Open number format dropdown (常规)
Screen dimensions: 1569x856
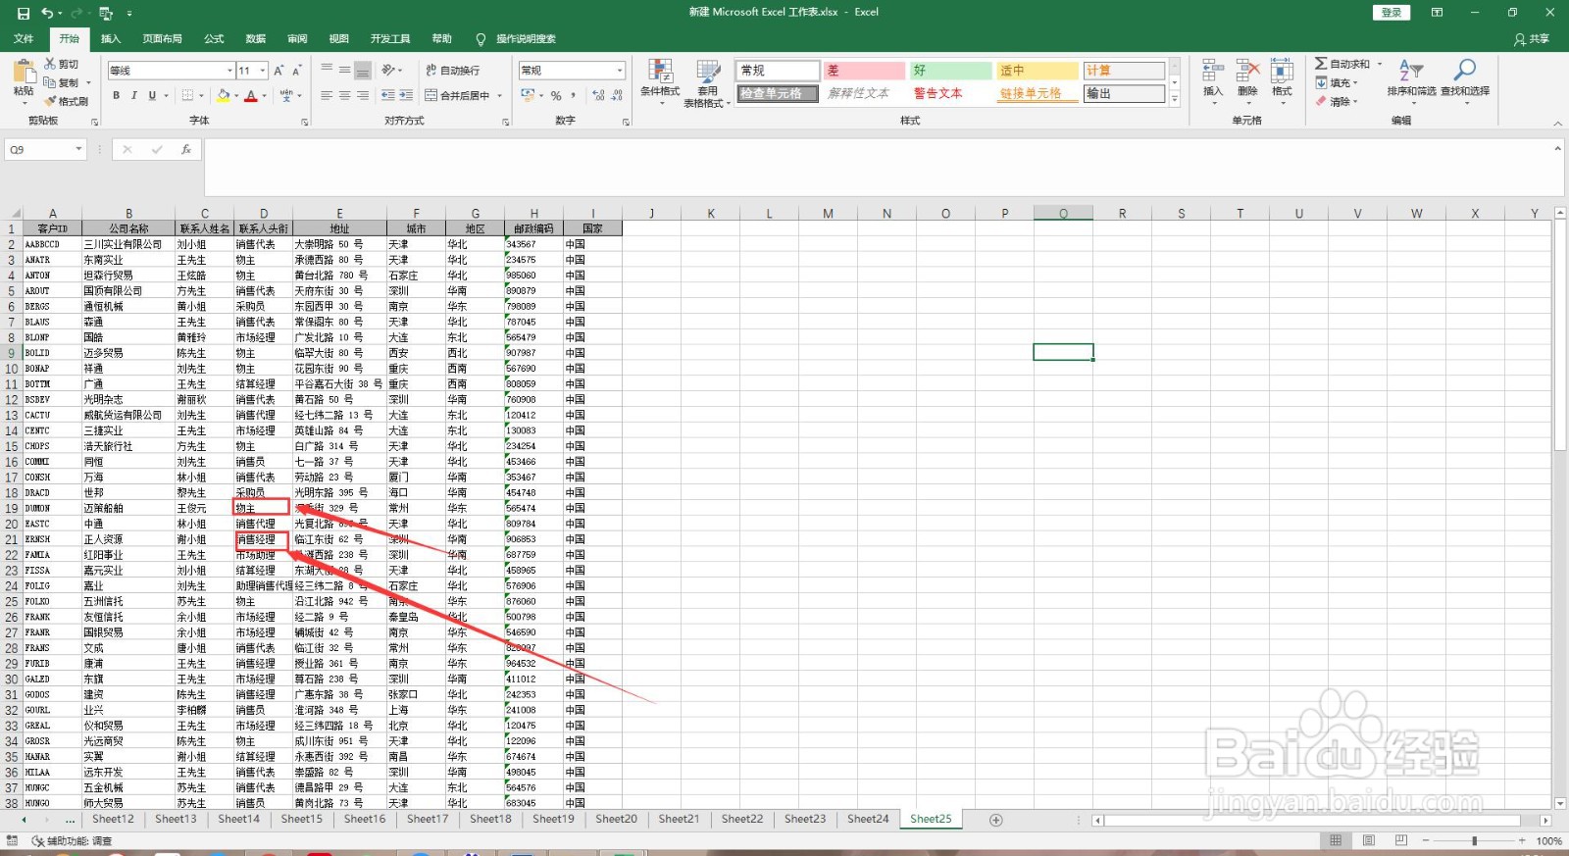pos(620,71)
